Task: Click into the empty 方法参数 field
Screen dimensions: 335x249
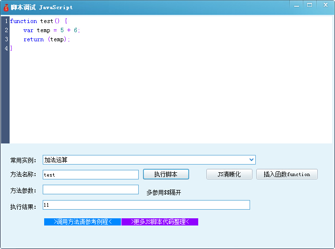Action: [x=91, y=190]
